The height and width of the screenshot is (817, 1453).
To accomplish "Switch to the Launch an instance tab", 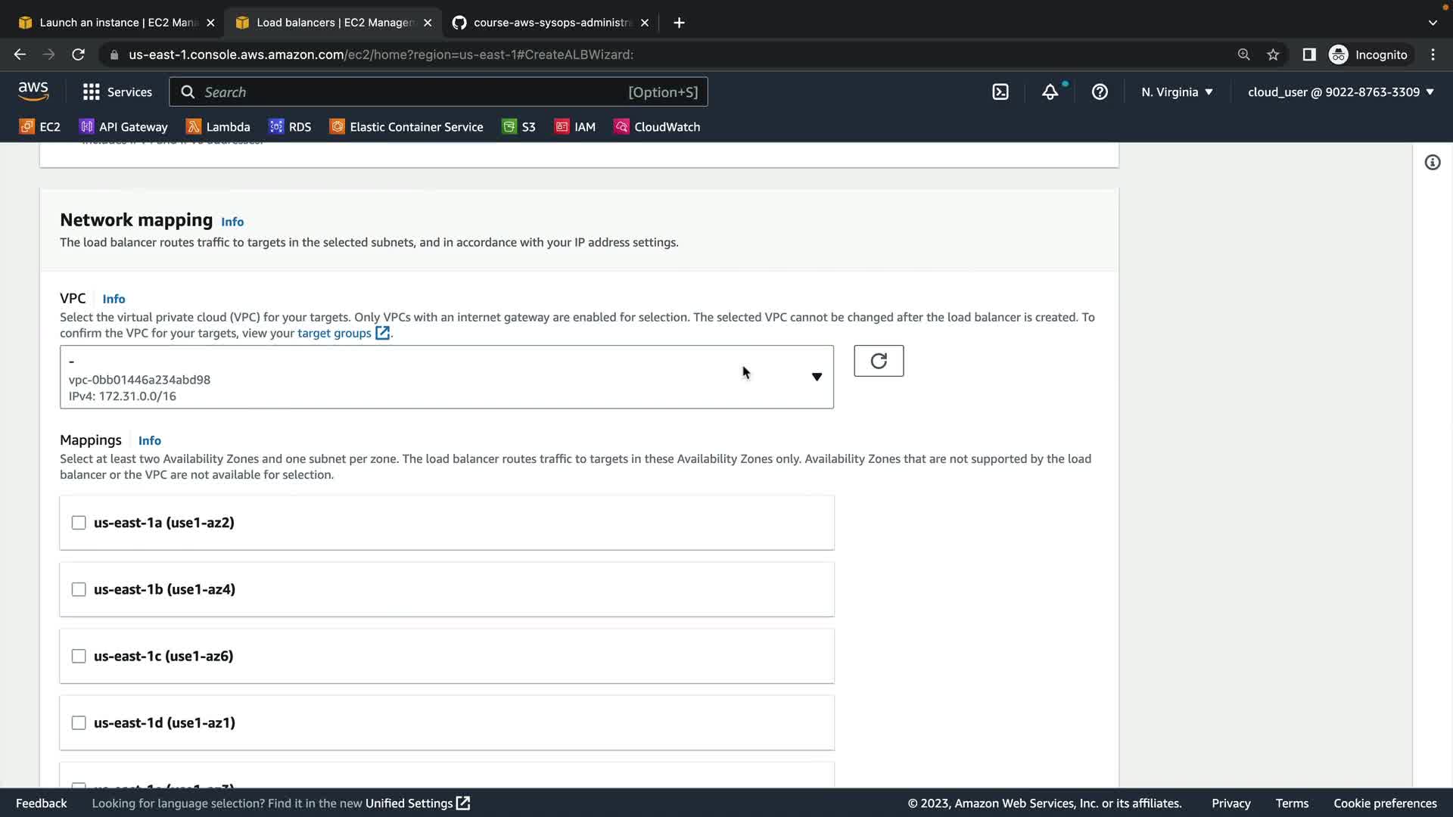I will pyautogui.click(x=117, y=23).
